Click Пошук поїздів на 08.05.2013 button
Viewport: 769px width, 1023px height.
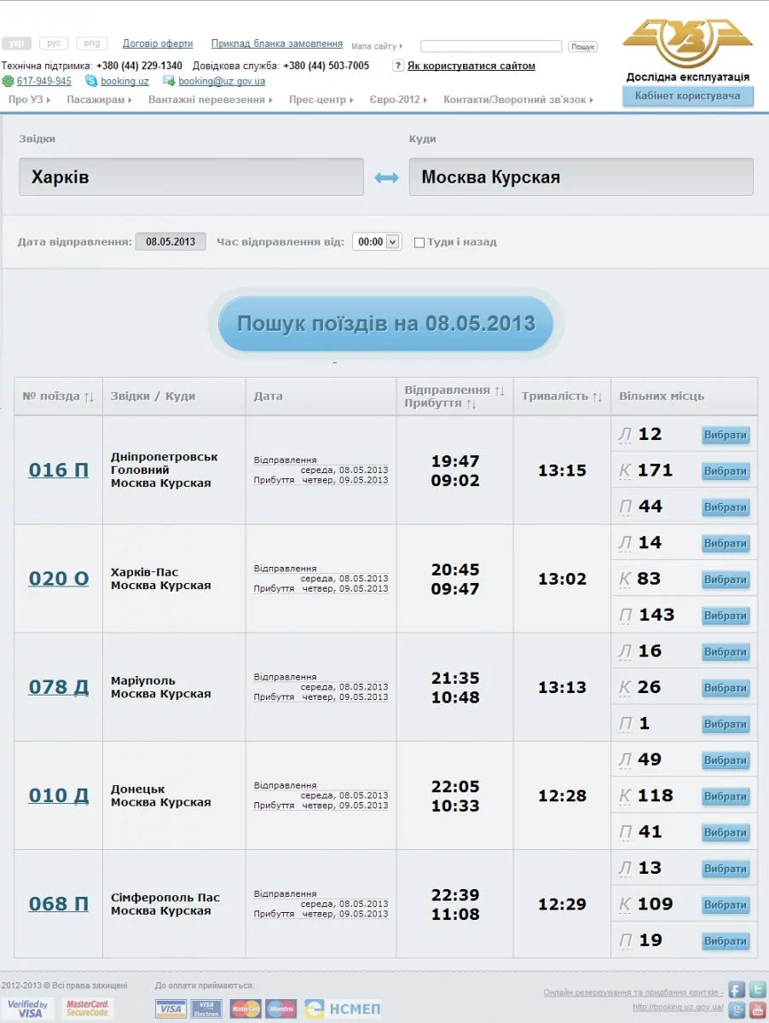[x=386, y=324]
